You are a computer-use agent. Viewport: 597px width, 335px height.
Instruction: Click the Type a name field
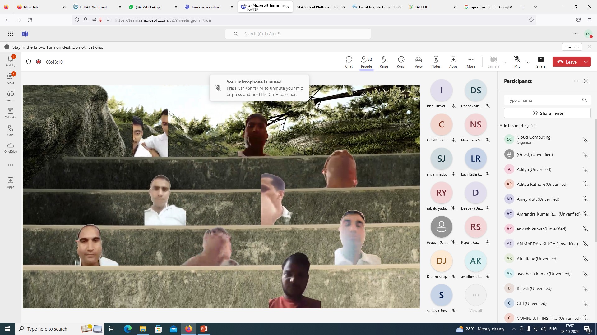tap(543, 100)
